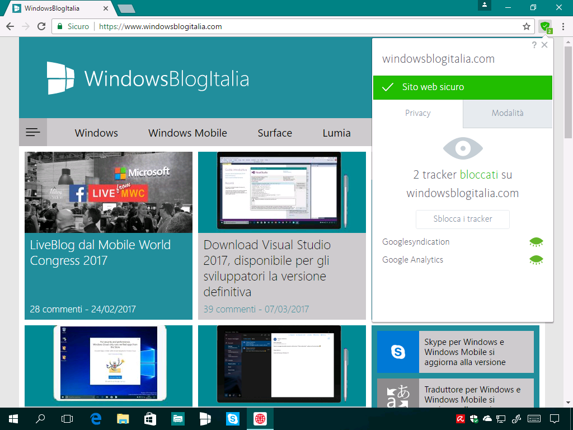Click the WindowsBlogItalia site logo
Viewport: 573px width, 430px height.
pos(148,78)
